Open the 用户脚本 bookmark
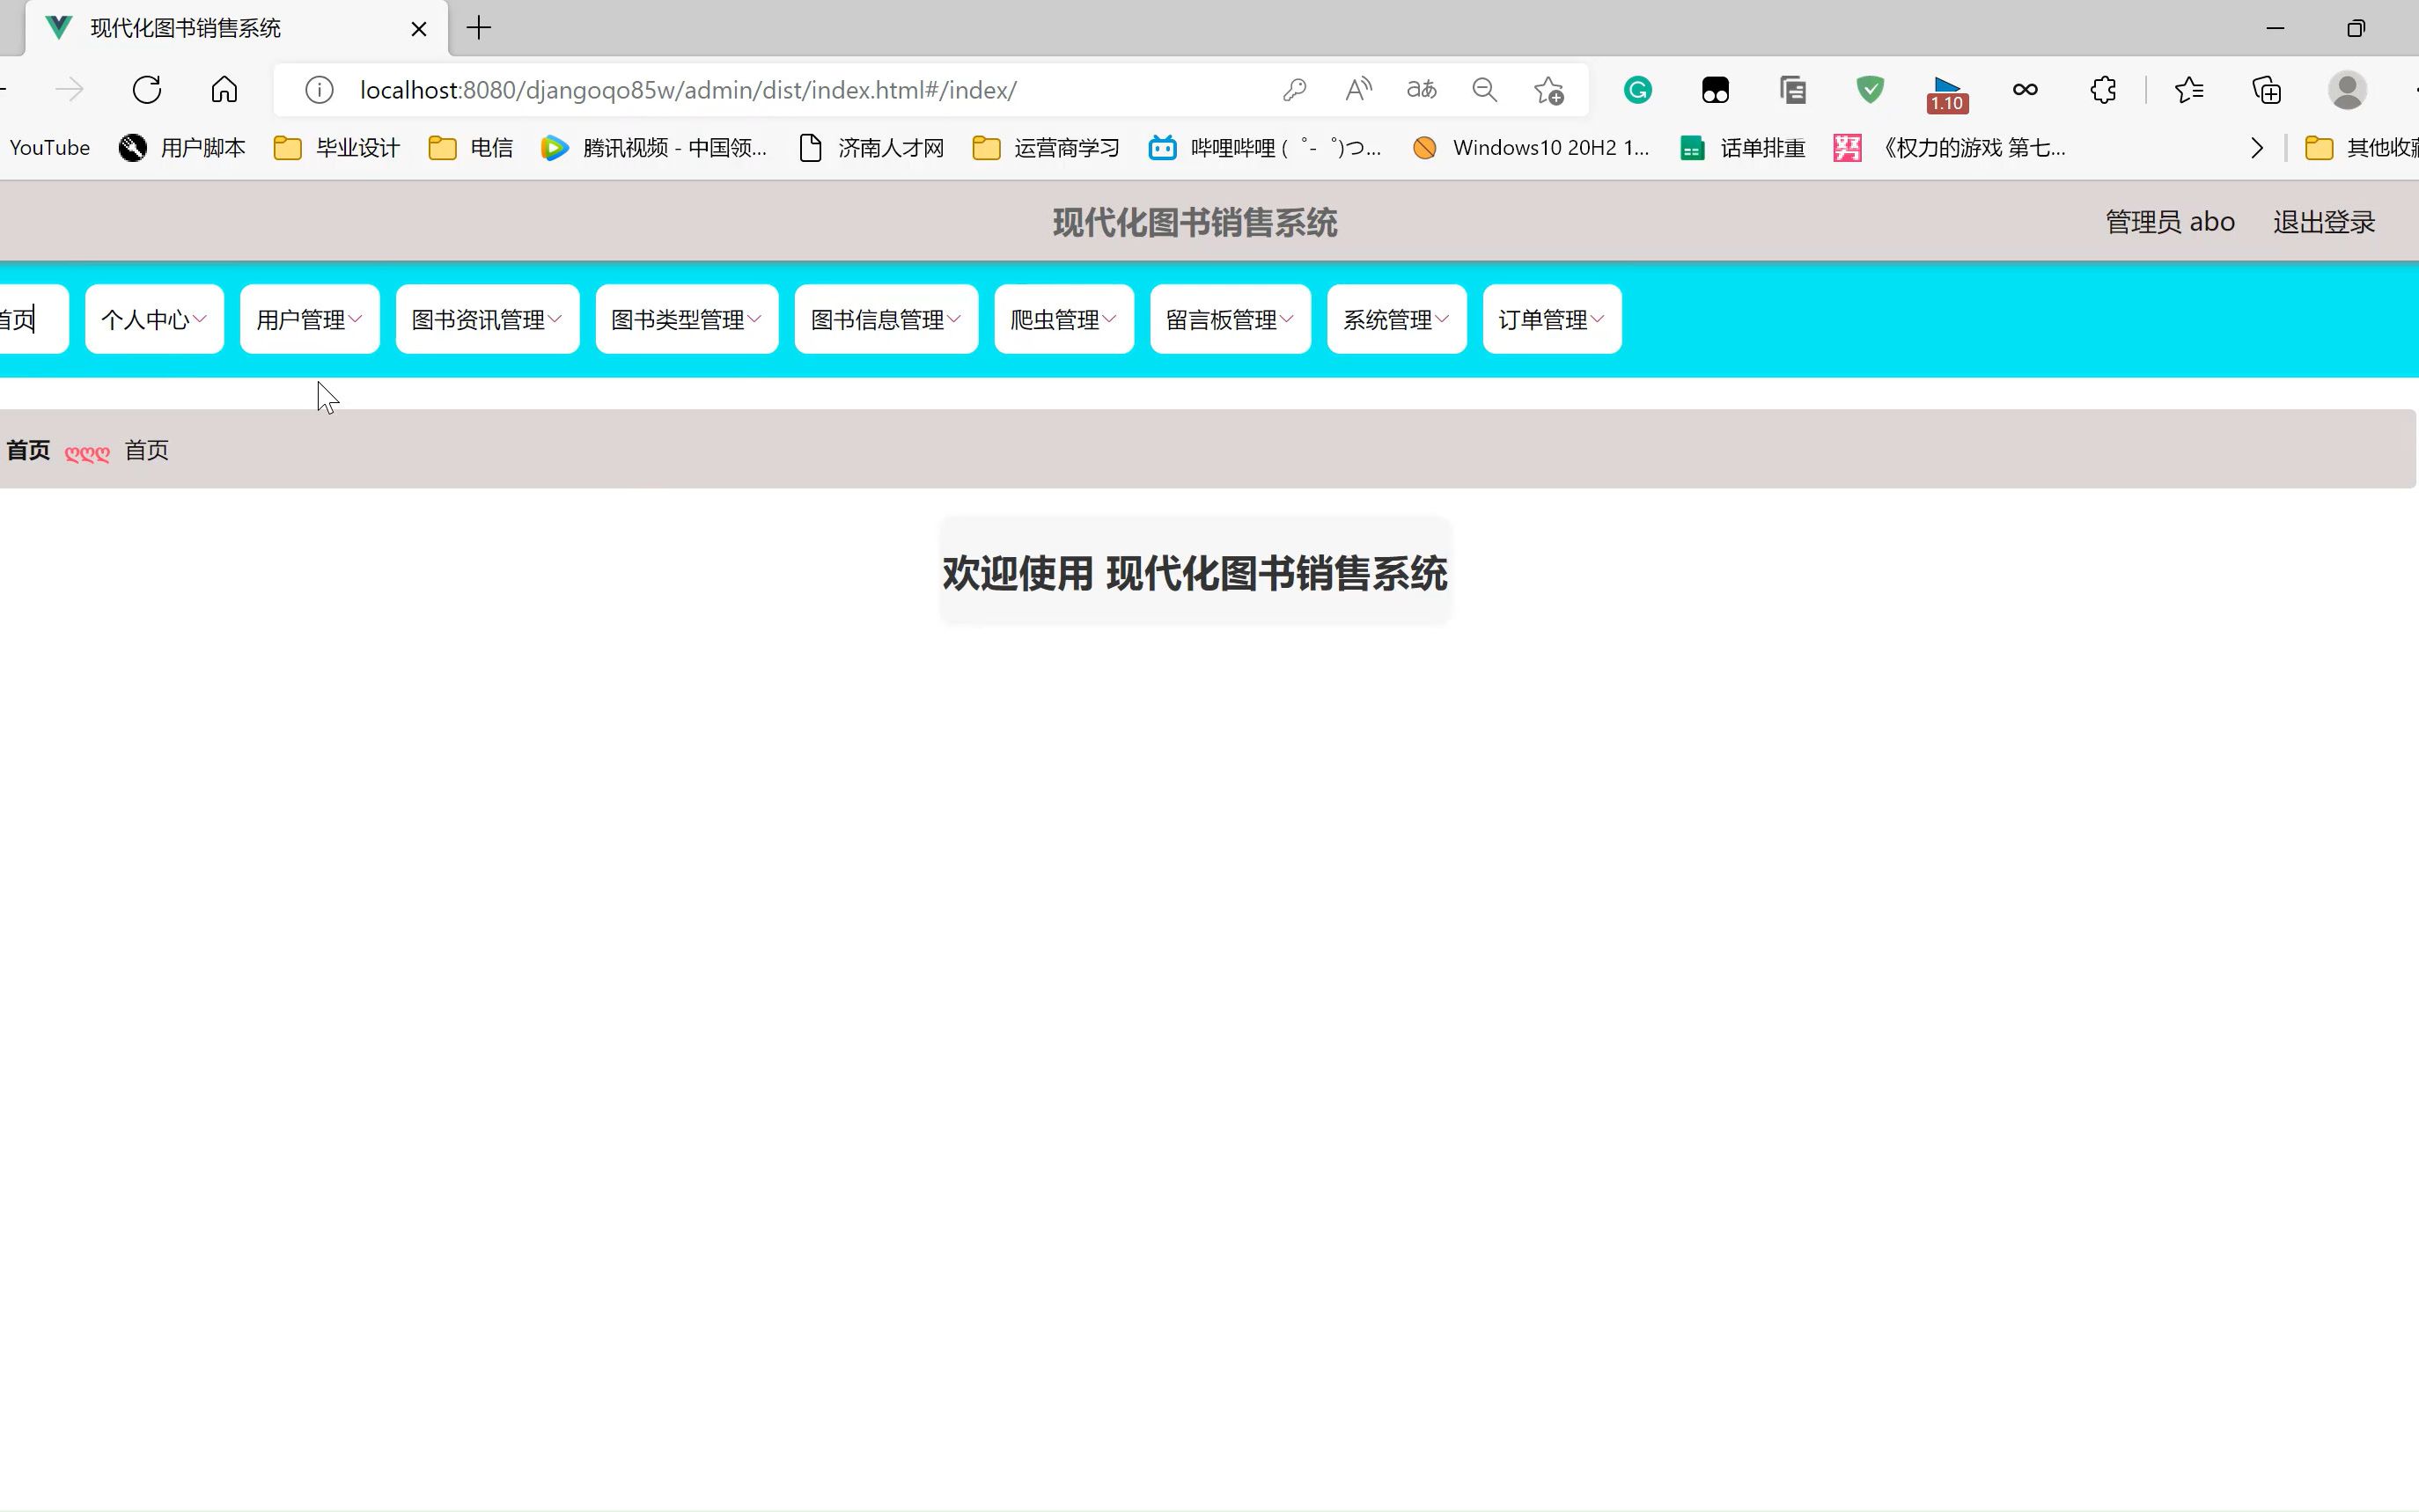2419x1512 pixels. click(x=182, y=148)
